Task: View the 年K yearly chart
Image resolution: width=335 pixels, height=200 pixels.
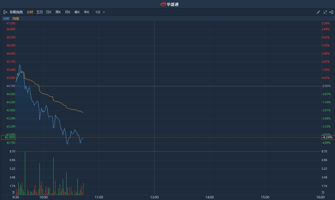Action: click(87, 12)
